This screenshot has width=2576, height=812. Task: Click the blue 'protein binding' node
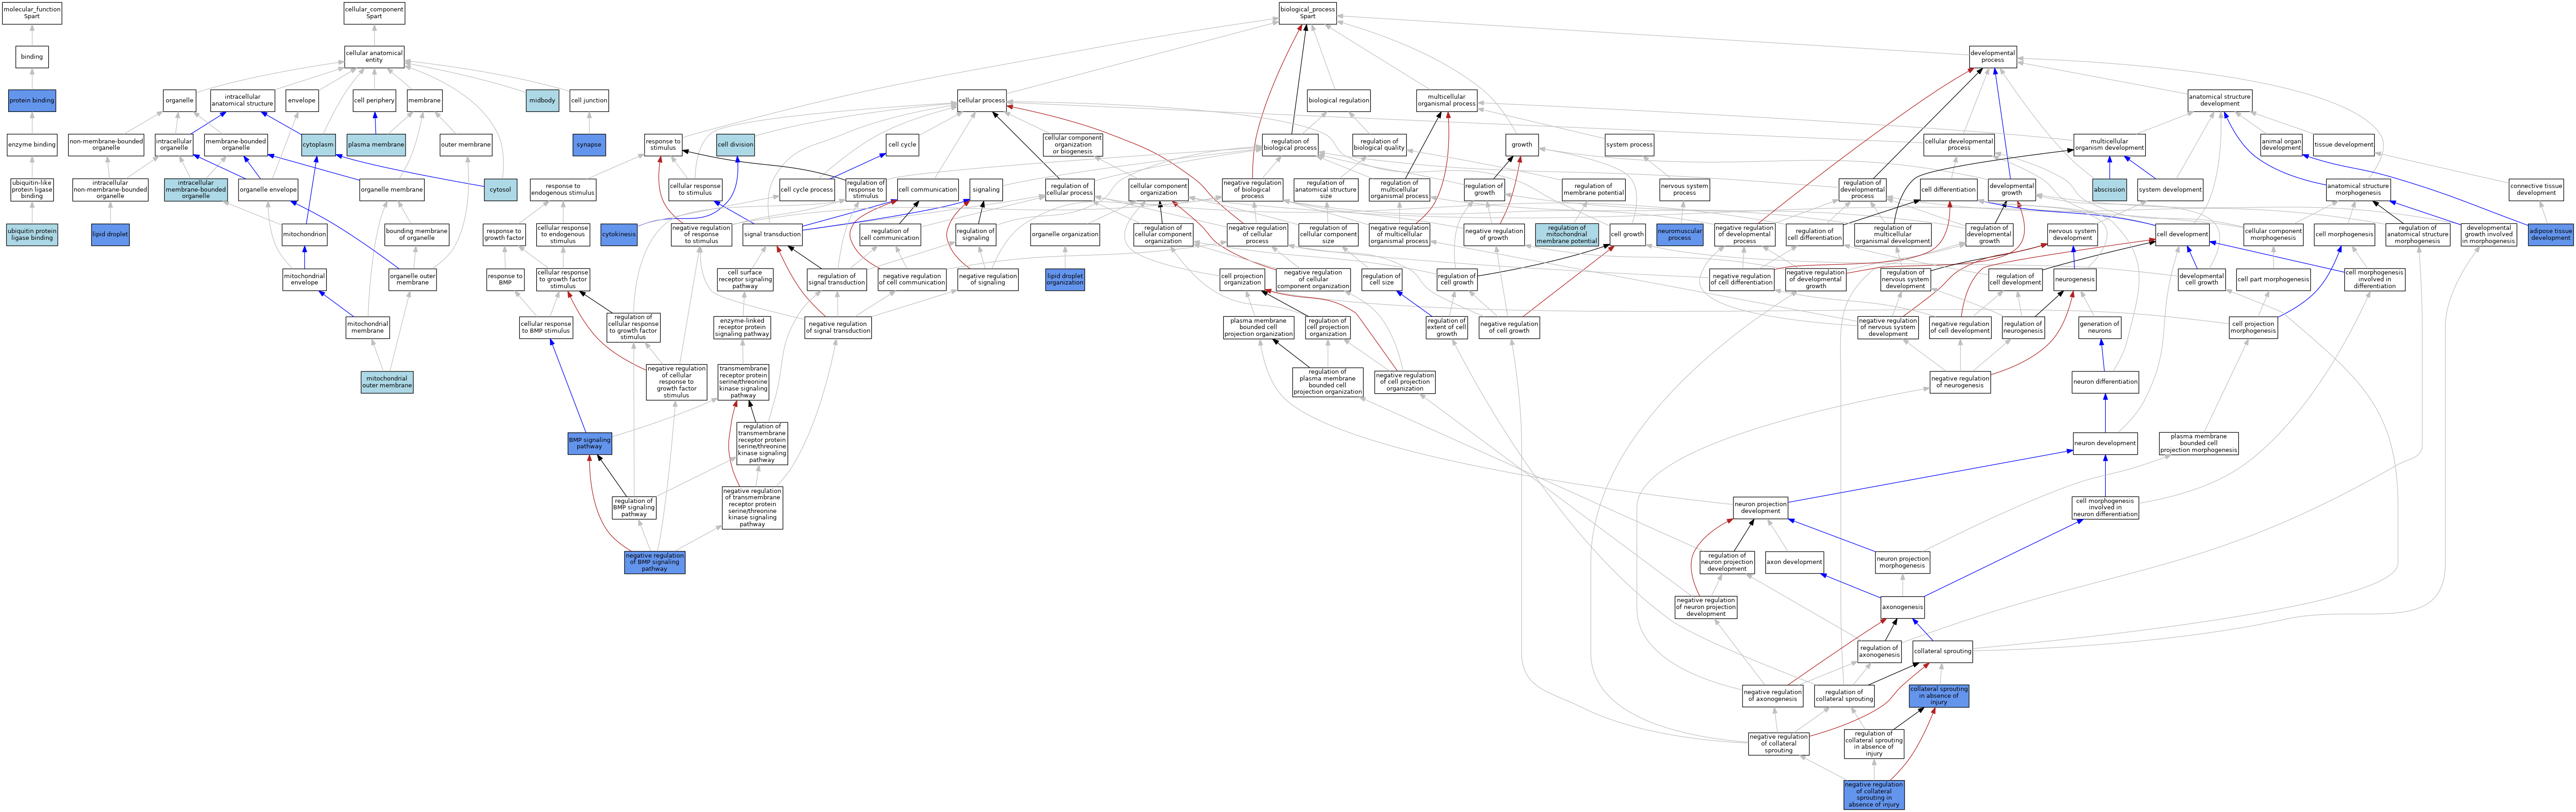pos(32,100)
